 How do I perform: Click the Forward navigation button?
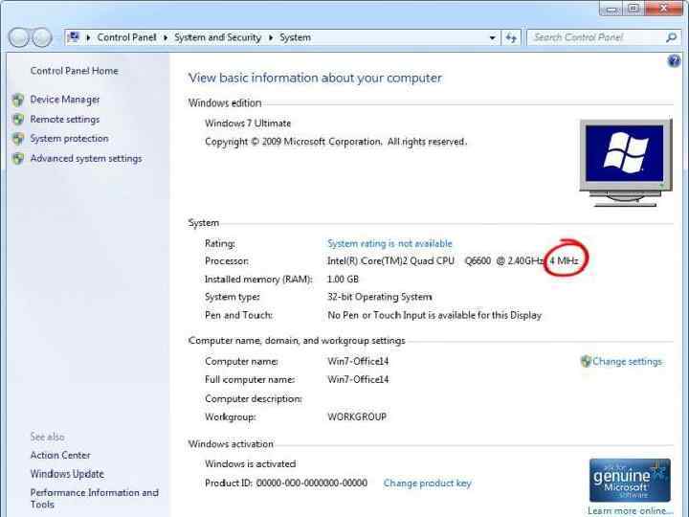click(42, 37)
